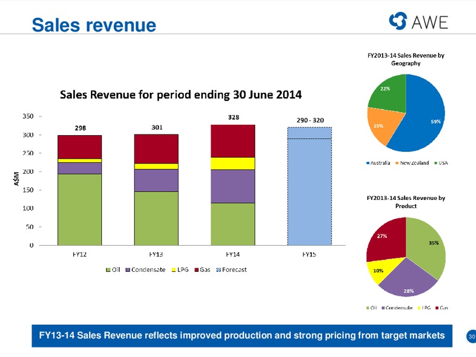
Task: Click the Condensate legend swatch under product pie
Action: (383, 308)
